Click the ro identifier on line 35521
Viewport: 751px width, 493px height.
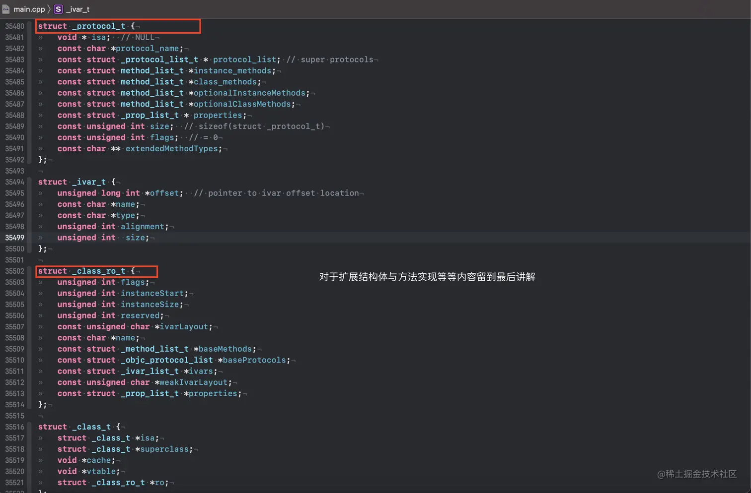tap(159, 483)
